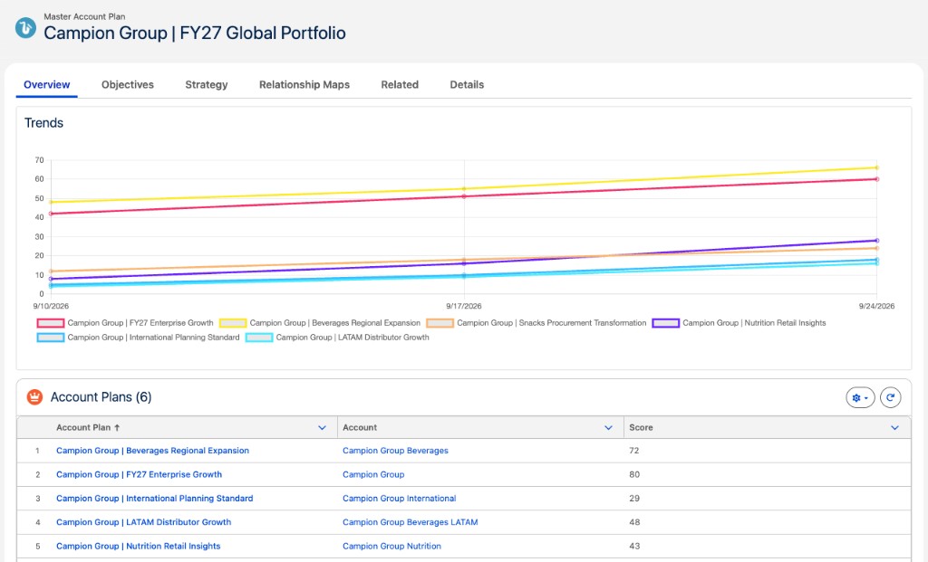Open Campion Group | FY27 Enterprise Growth plan
Viewport: 928px width, 562px height.
[x=139, y=474]
